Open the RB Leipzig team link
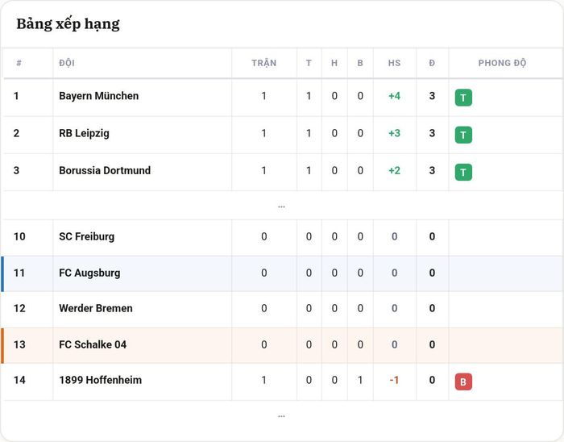Viewport: 564px width, 442px height. (84, 133)
